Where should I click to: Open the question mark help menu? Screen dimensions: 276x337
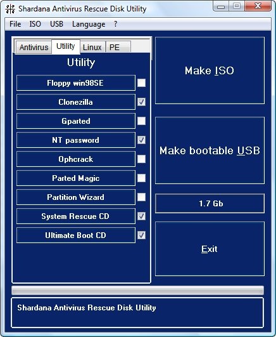pyautogui.click(x=116, y=24)
